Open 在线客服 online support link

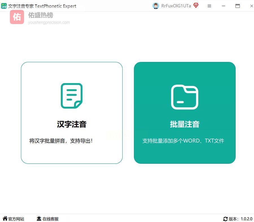[x=51, y=219]
